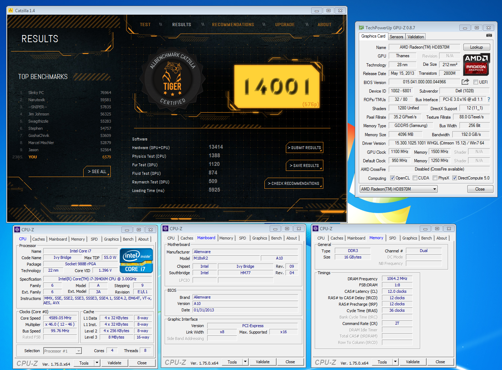Toggle the UEFI checkbox in GPU-Z
This screenshot has width=502, height=370.
click(x=476, y=82)
